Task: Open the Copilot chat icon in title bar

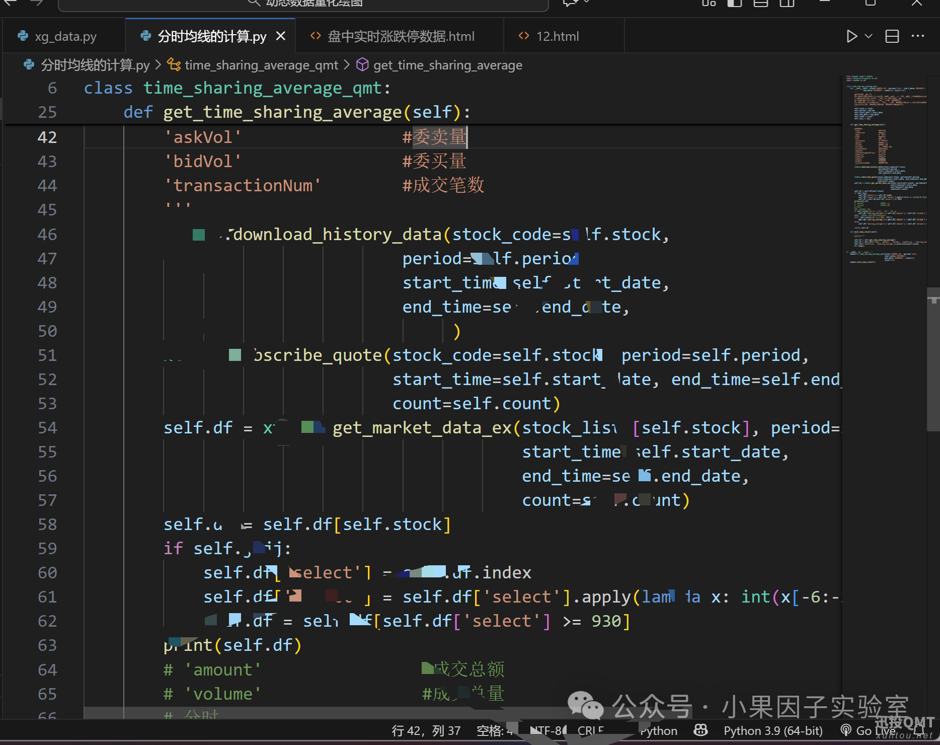Action: 570,3
